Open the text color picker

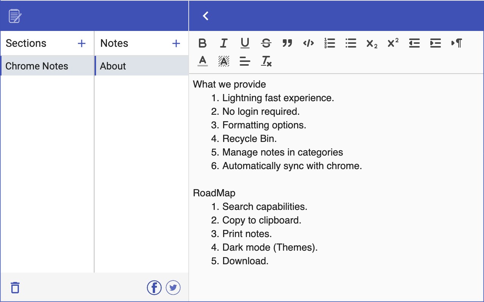click(x=203, y=61)
